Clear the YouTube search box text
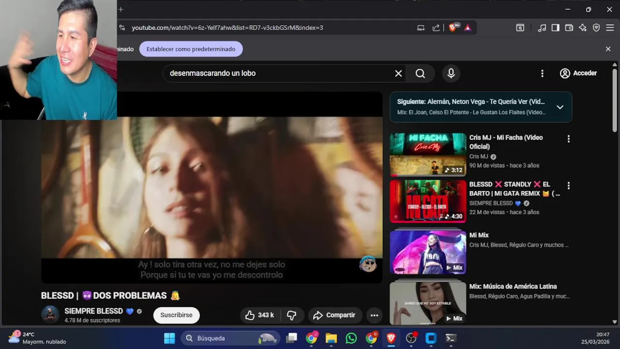 pyautogui.click(x=398, y=73)
